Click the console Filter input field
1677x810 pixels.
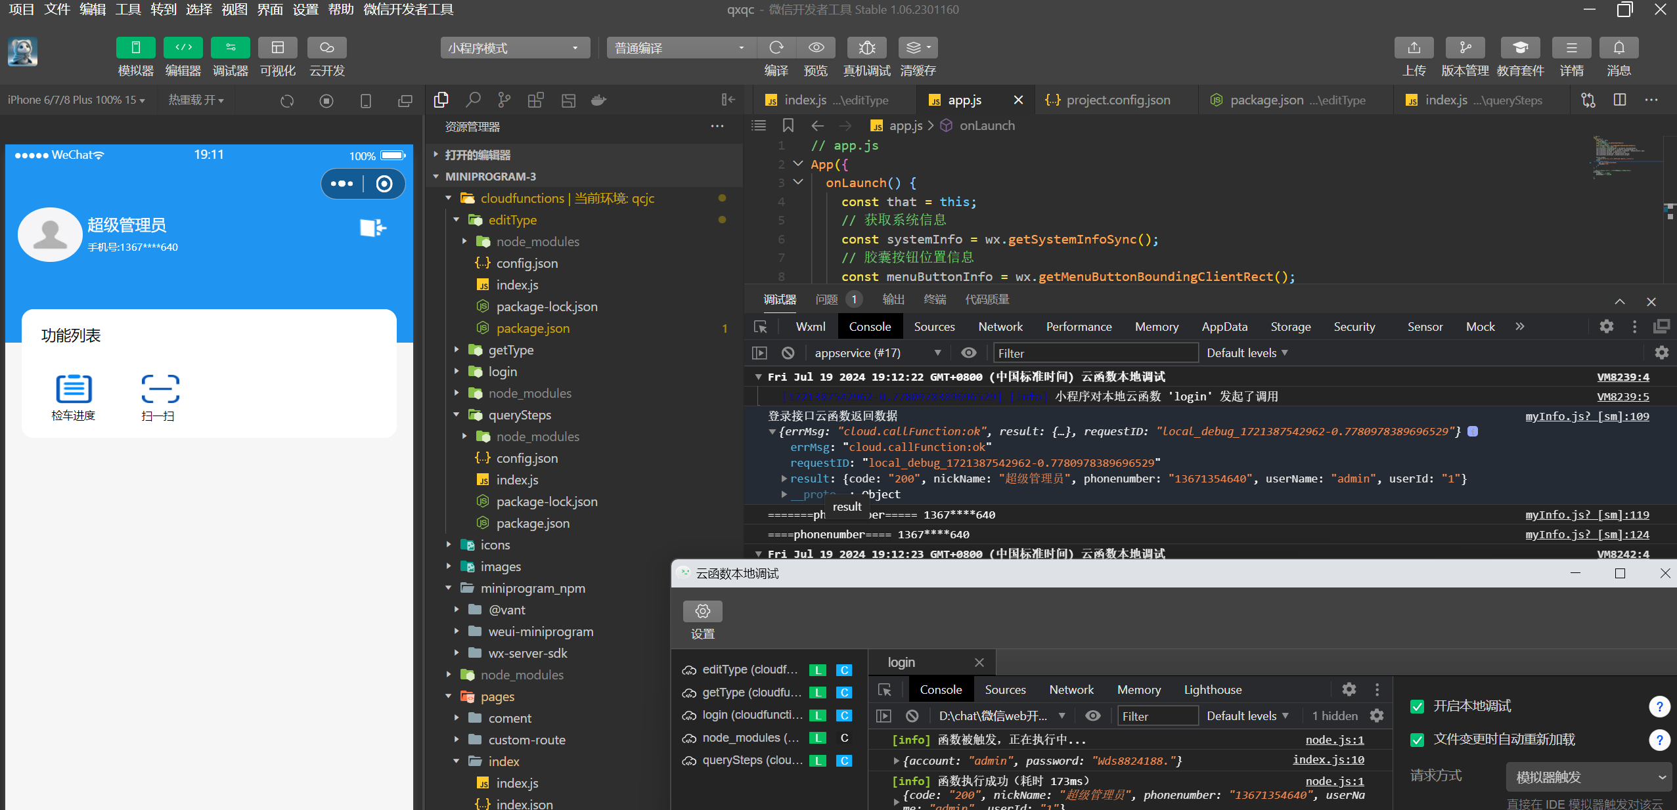click(x=1094, y=353)
